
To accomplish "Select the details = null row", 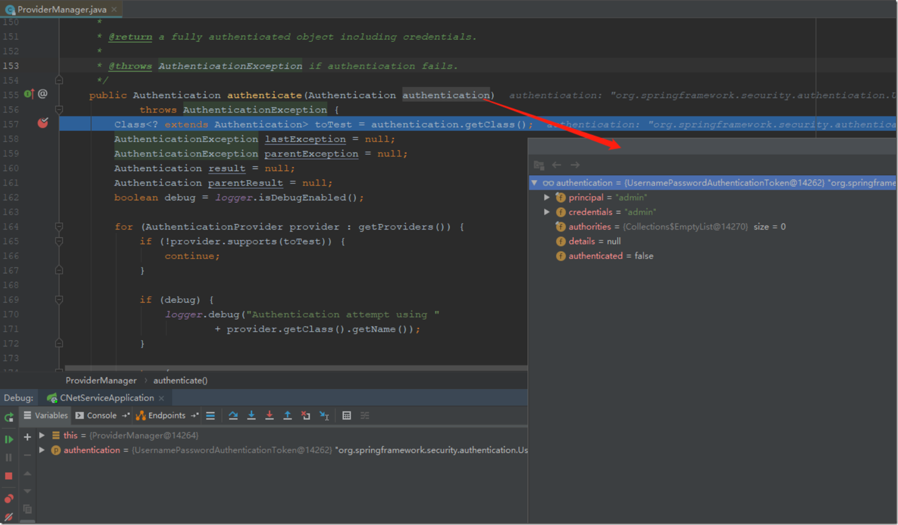I will (713, 241).
